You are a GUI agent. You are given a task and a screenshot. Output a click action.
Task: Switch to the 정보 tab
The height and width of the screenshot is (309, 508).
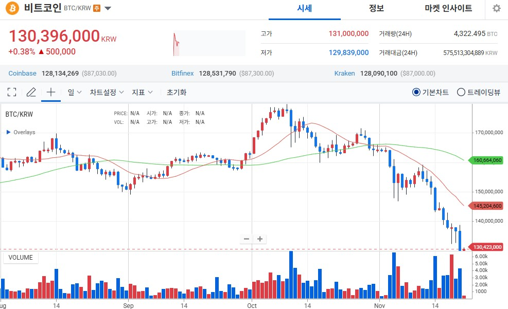(376, 9)
